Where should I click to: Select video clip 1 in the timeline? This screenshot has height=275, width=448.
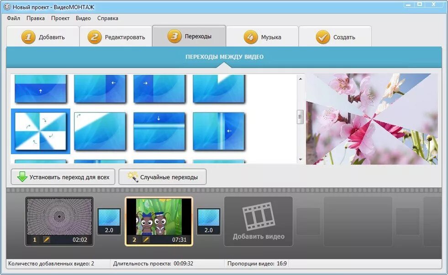59,221
